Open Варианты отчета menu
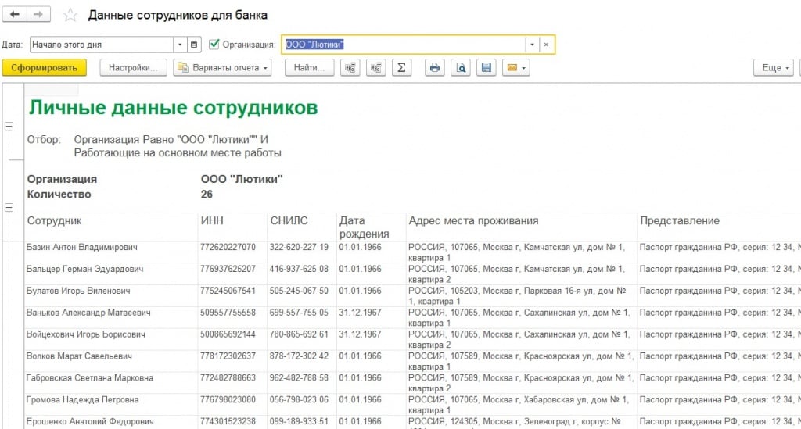 (x=222, y=68)
